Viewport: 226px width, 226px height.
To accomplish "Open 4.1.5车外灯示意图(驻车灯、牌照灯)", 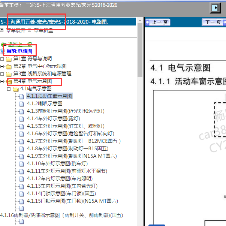I will [x=66, y=126].
